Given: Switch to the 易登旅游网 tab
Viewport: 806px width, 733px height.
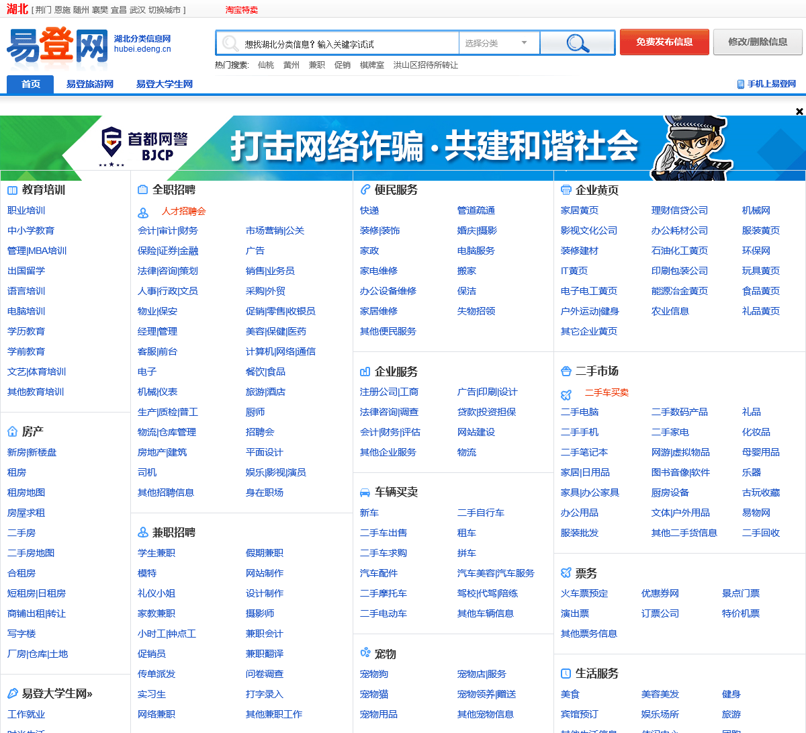Looking at the screenshot, I should click(90, 84).
